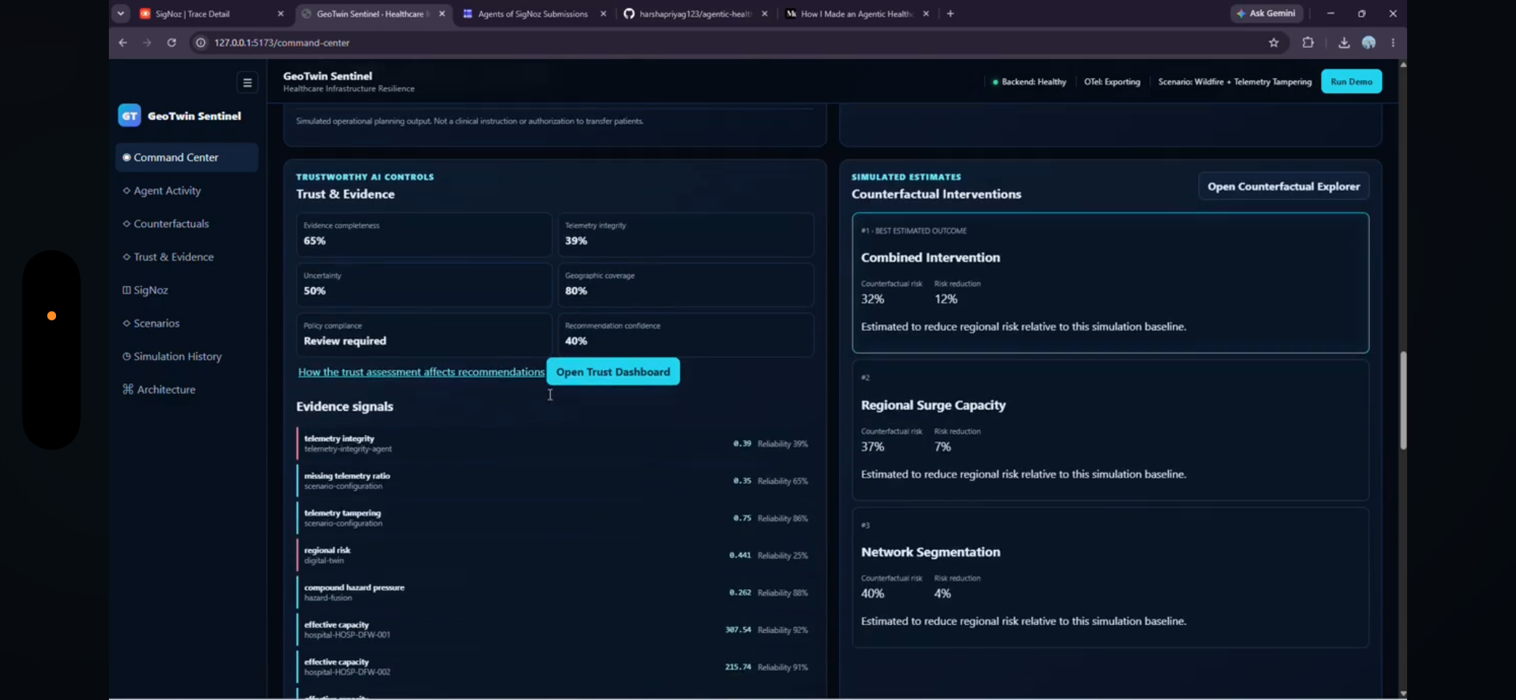Click the telemetry integrity evidence signal row
This screenshot has height=700, width=1516.
pyautogui.click(x=554, y=443)
